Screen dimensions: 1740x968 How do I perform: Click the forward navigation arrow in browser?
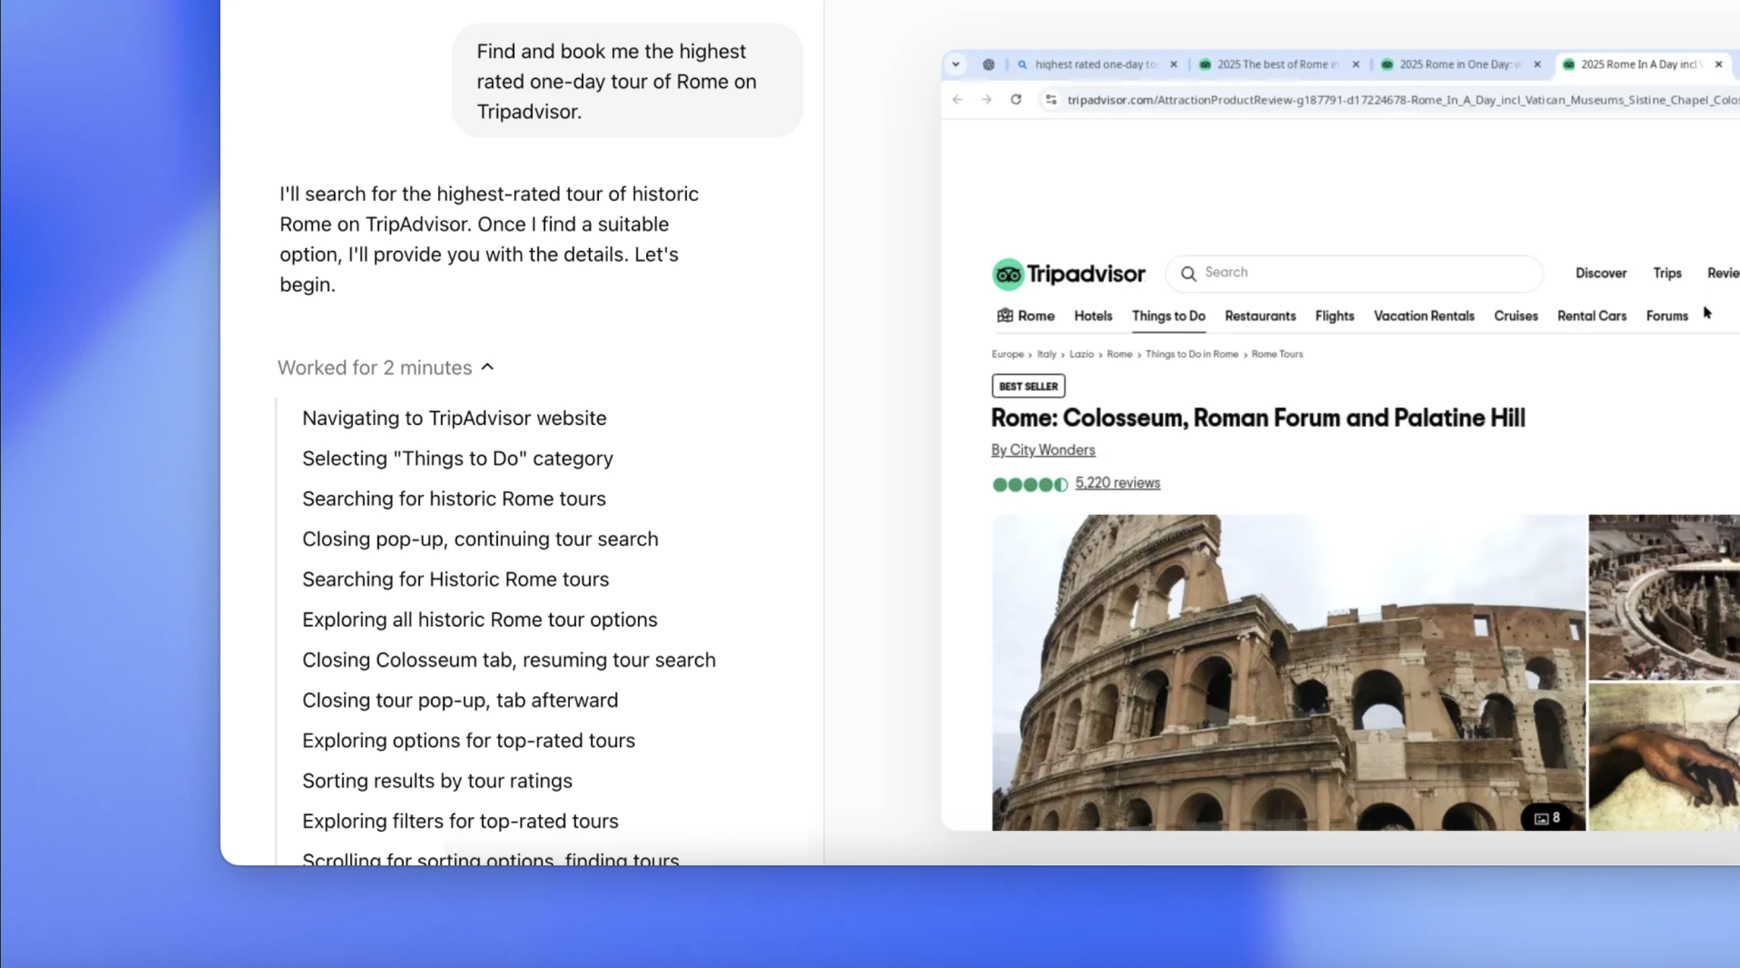(984, 99)
